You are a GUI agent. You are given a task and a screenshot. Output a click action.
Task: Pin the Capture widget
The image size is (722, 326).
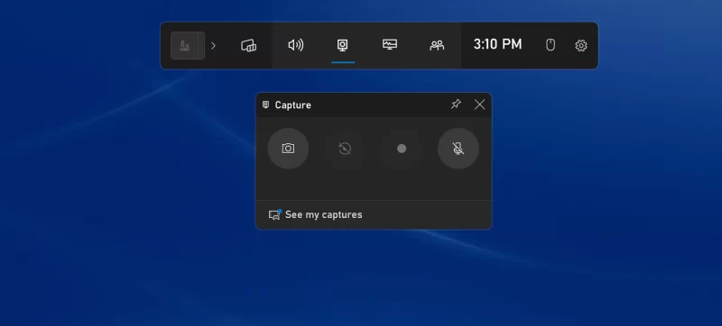456,104
